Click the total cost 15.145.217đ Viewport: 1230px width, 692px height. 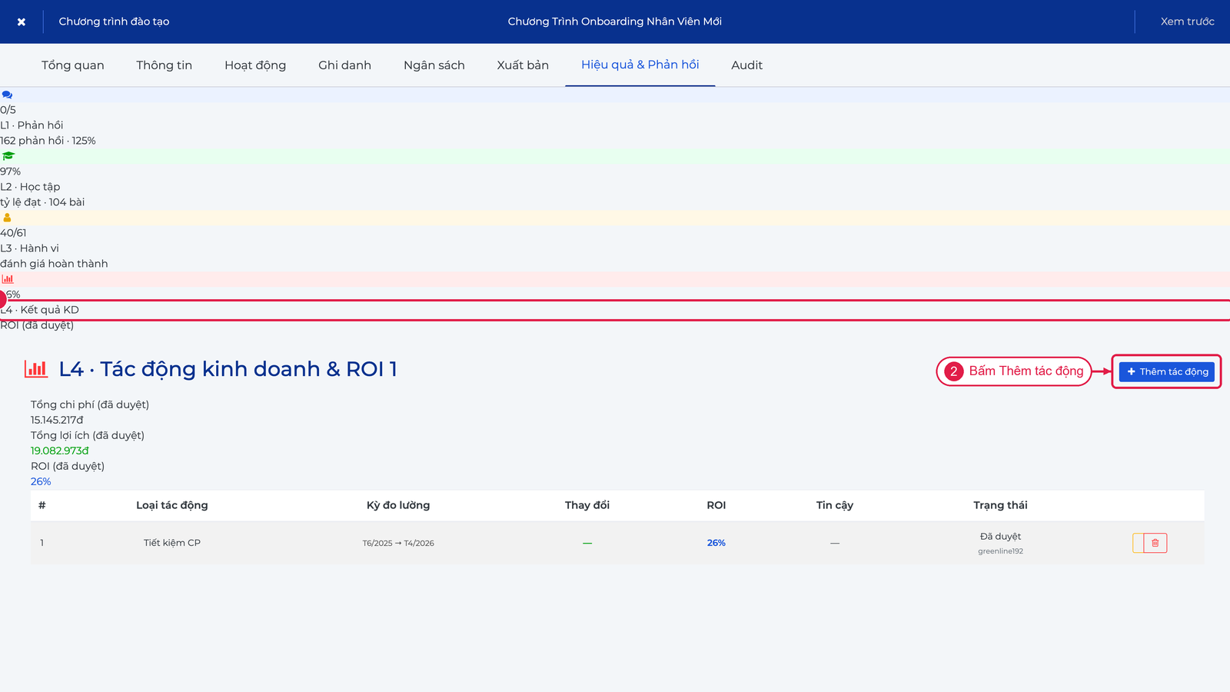tap(57, 420)
